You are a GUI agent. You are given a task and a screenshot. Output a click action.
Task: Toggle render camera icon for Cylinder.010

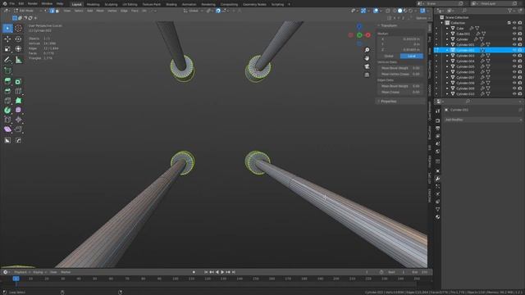tap(520, 94)
